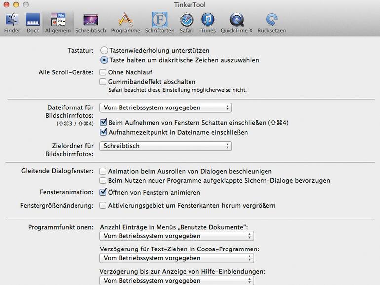Enable Aktivierungsgebiet um Fensterkanten vergrößern
The height and width of the screenshot is (285, 380).
tap(103, 205)
